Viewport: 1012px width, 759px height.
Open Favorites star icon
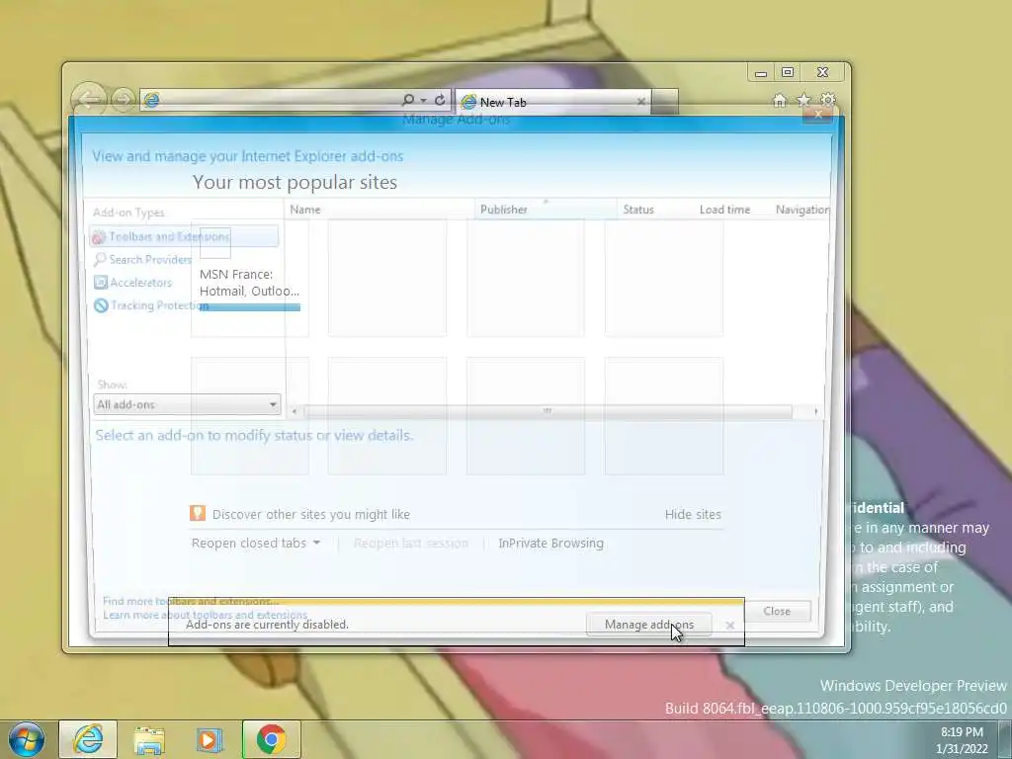point(803,100)
